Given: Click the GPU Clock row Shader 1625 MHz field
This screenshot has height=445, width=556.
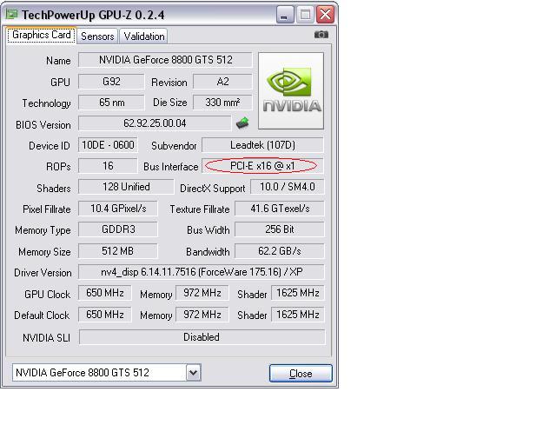Looking at the screenshot, I should coord(298,293).
